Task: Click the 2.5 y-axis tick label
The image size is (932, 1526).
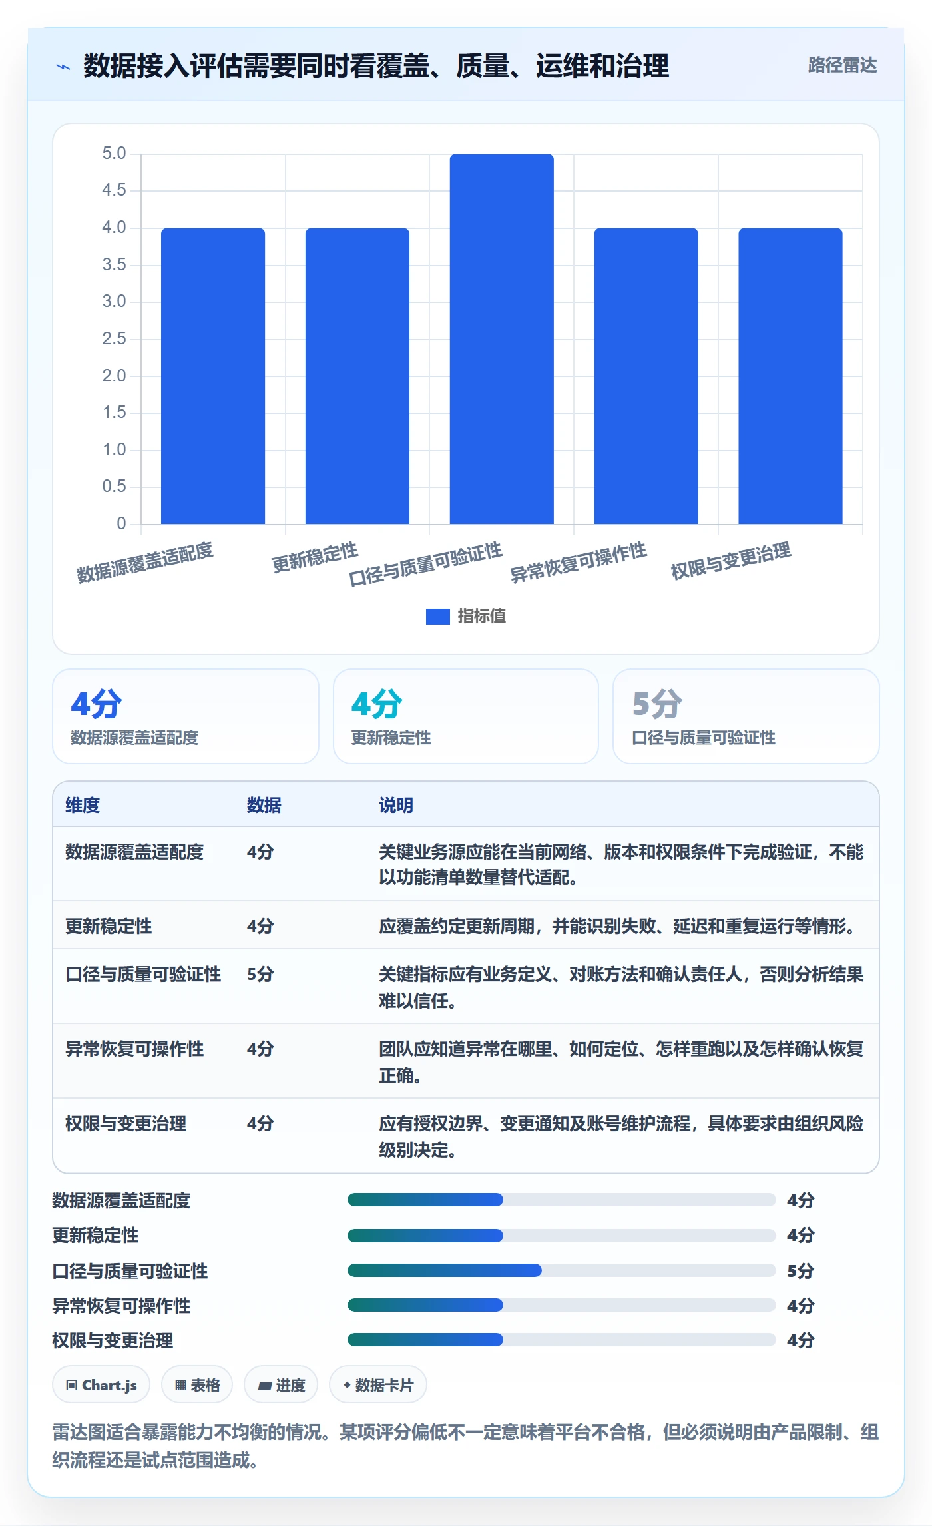Action: [114, 339]
